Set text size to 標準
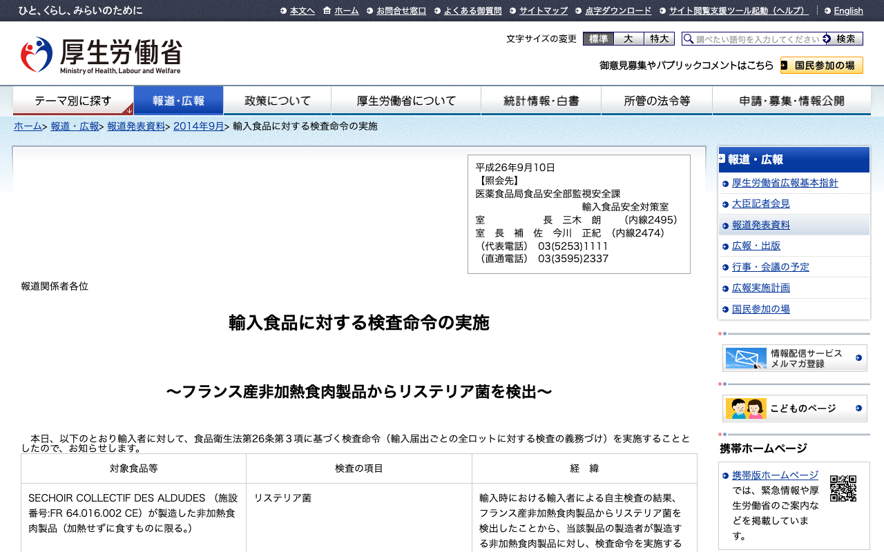The width and height of the screenshot is (884, 552). [x=598, y=39]
